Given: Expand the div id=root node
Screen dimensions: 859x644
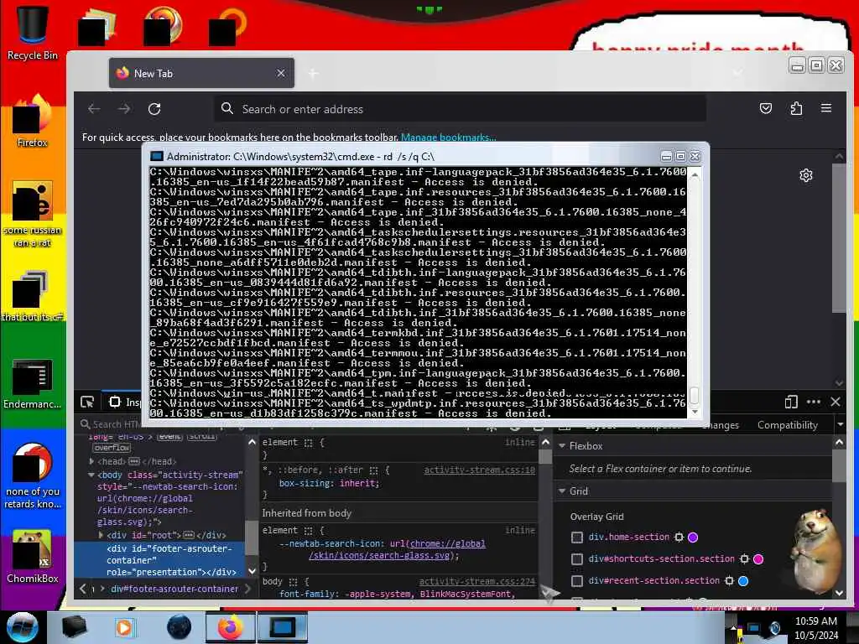Looking at the screenshot, I should 101,535.
